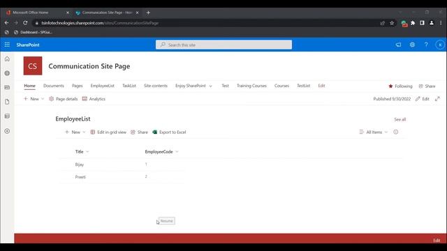The height and width of the screenshot is (251, 447).
Task: Go to Home in left app bar
Action: click(x=7, y=59)
